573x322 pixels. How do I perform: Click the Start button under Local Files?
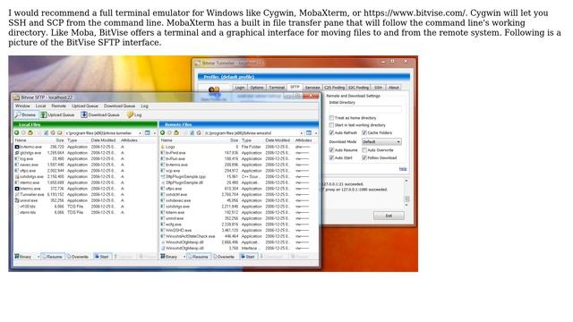[x=102, y=257]
